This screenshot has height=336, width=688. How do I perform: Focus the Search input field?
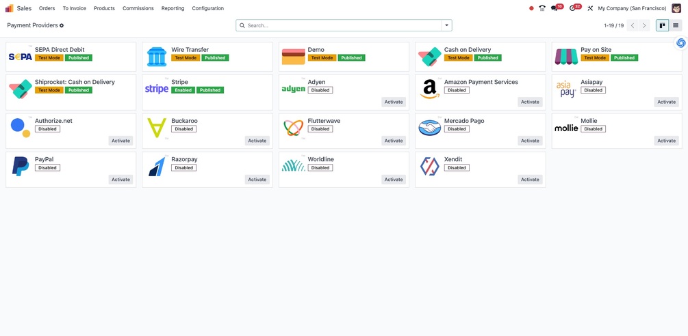[343, 25]
